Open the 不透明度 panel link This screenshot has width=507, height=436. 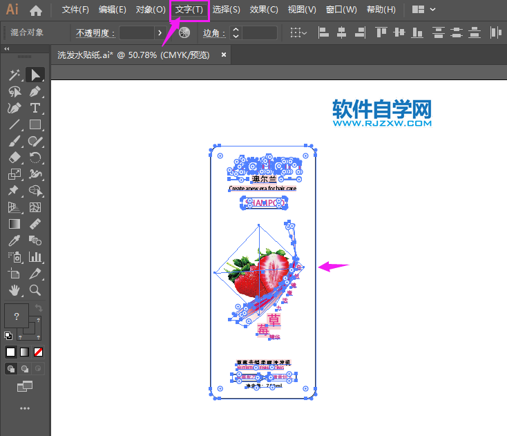click(x=95, y=33)
